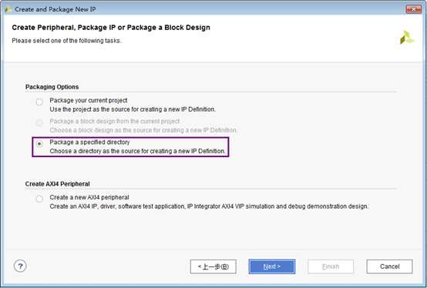Click the Packaging Options section heading
Image resolution: width=427 pixels, height=288 pixels.
pyautogui.click(x=52, y=87)
